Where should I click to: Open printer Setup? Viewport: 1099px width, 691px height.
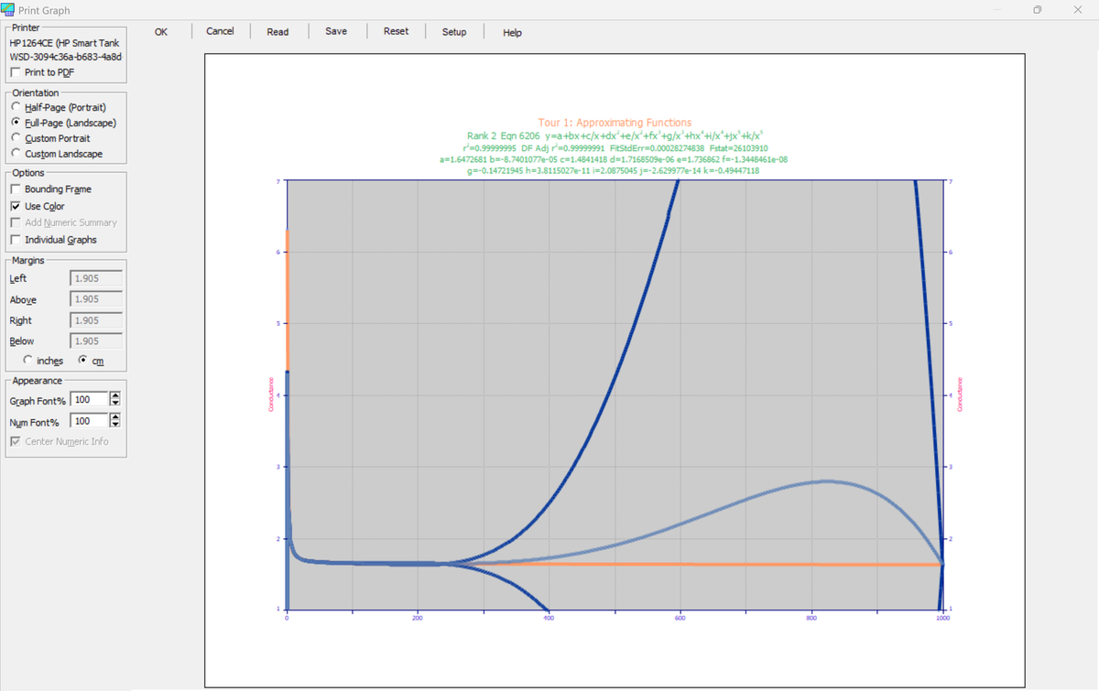(x=454, y=32)
